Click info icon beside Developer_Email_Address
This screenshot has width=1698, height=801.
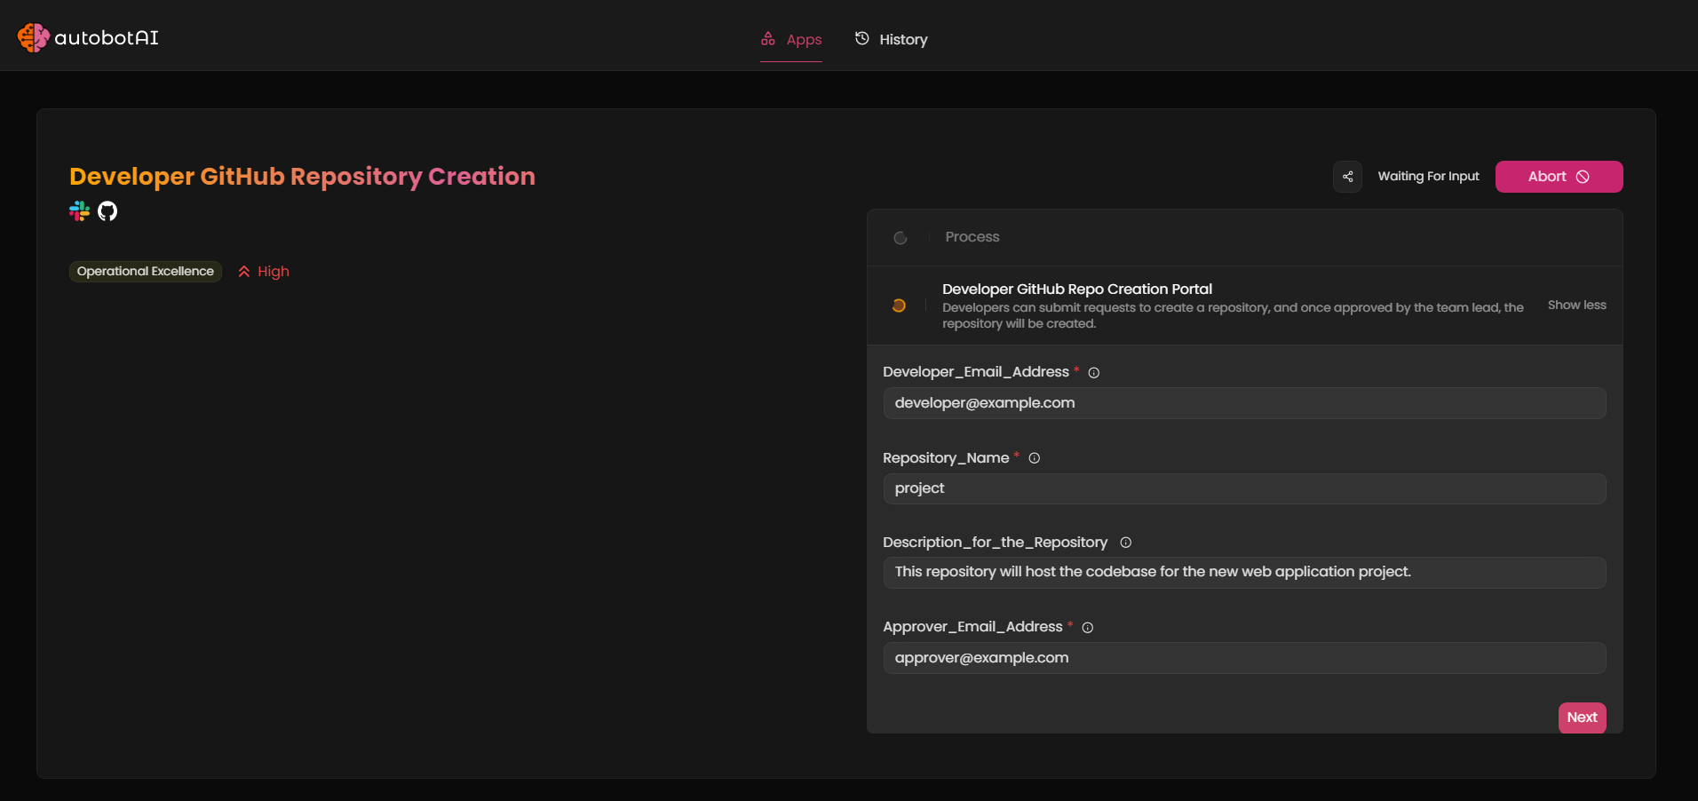[x=1094, y=373]
